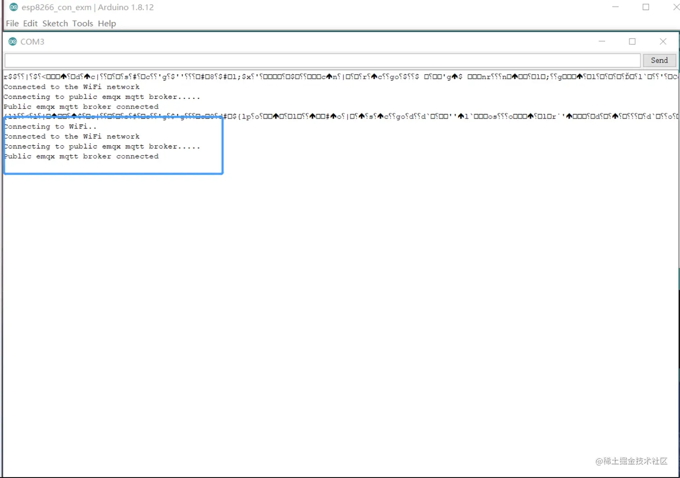Click the Arduino logo in main title bar

point(14,7)
